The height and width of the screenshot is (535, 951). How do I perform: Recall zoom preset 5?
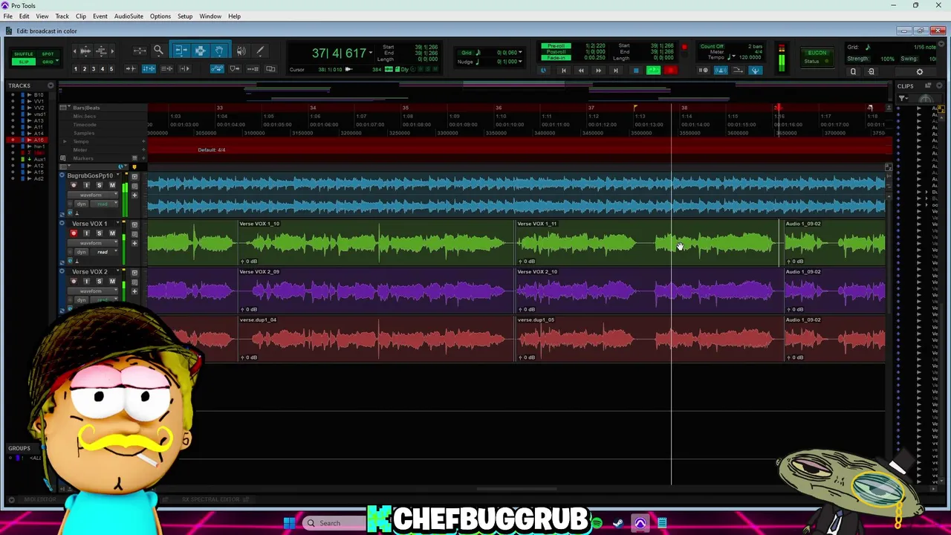[111, 69]
